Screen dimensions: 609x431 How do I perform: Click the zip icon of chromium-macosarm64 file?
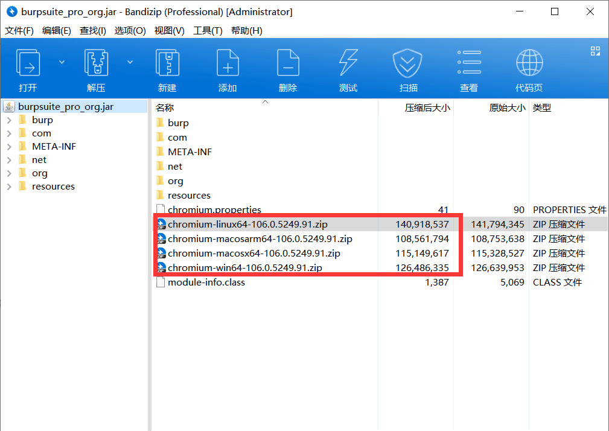(x=161, y=239)
